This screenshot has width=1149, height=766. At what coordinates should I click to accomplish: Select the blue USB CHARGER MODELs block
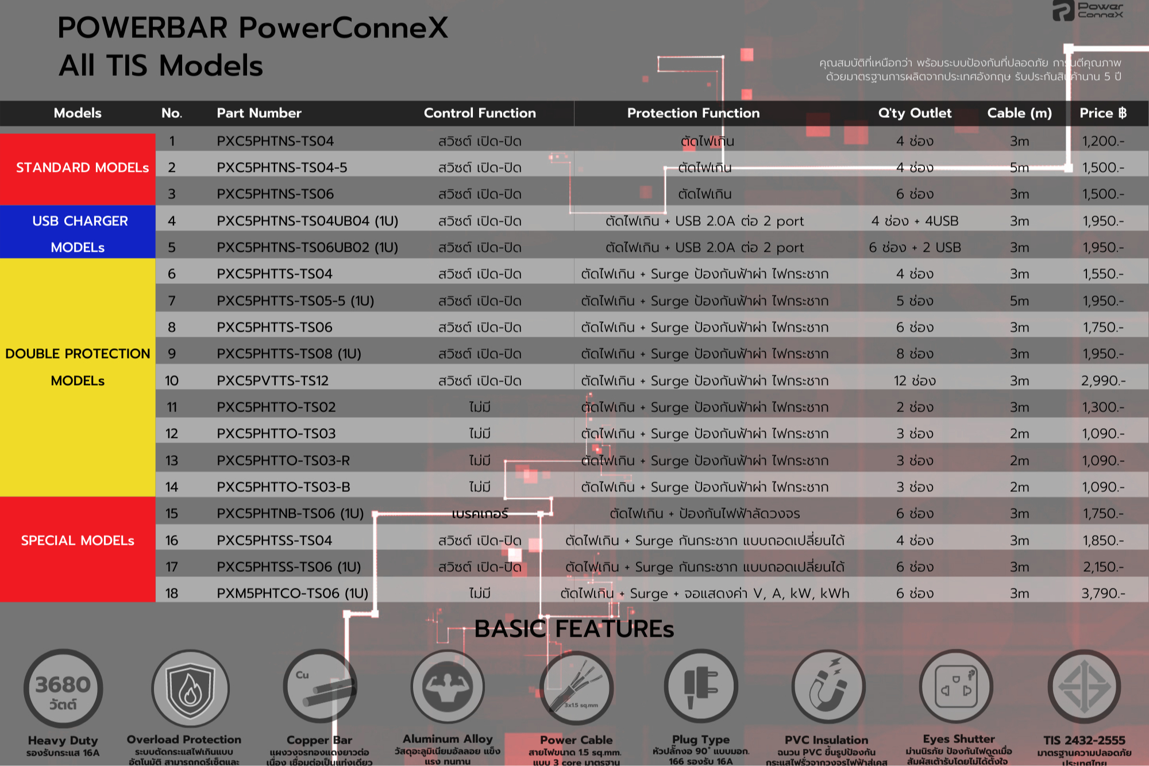tap(78, 233)
